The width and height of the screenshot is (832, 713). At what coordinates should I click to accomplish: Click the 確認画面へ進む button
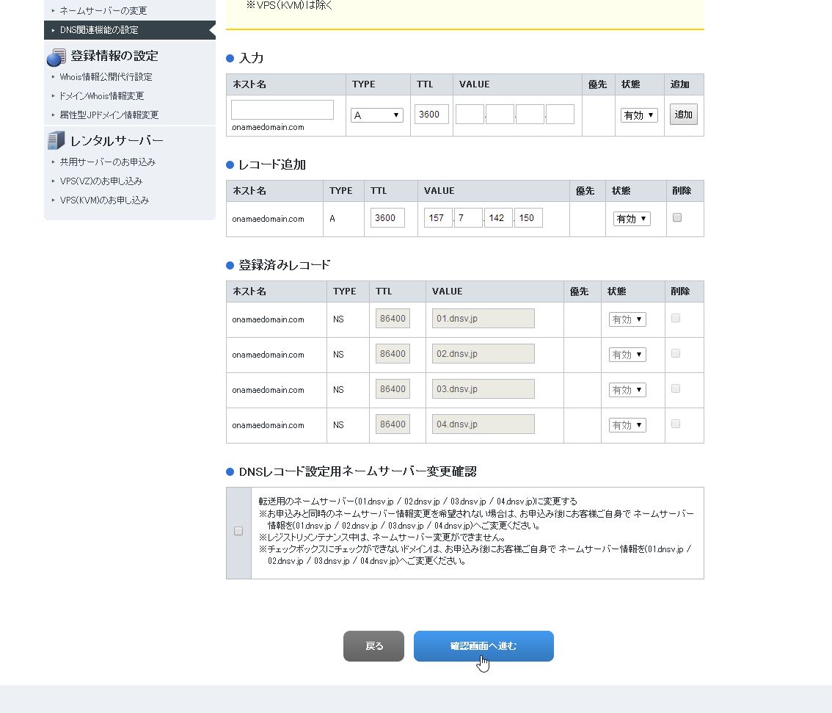[483, 646]
